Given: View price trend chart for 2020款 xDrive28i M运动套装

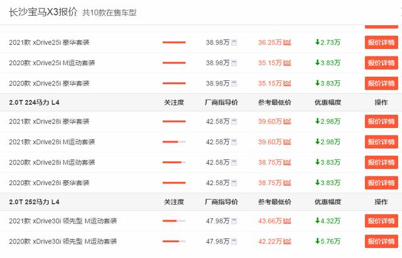Looking at the screenshot, I should [287, 163].
